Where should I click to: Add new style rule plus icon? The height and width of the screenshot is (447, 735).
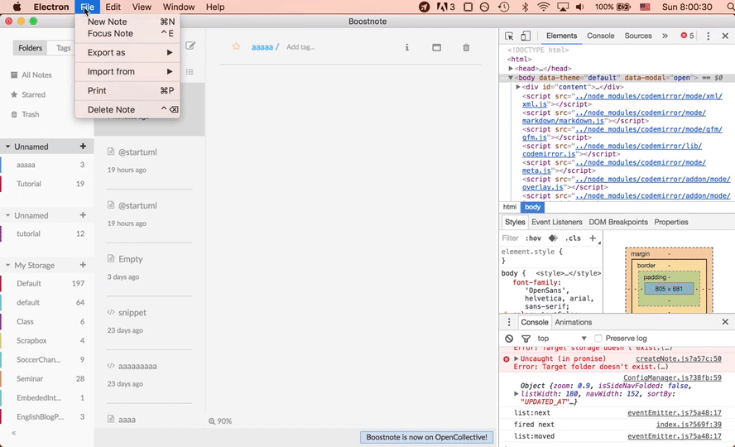[x=593, y=238]
